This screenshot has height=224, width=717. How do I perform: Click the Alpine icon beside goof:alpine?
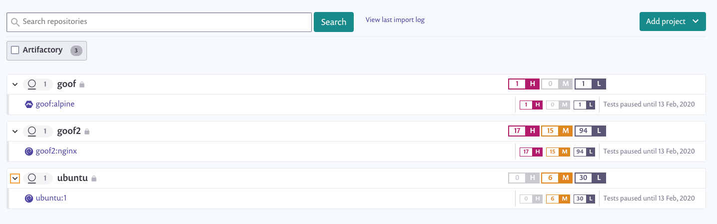[29, 104]
